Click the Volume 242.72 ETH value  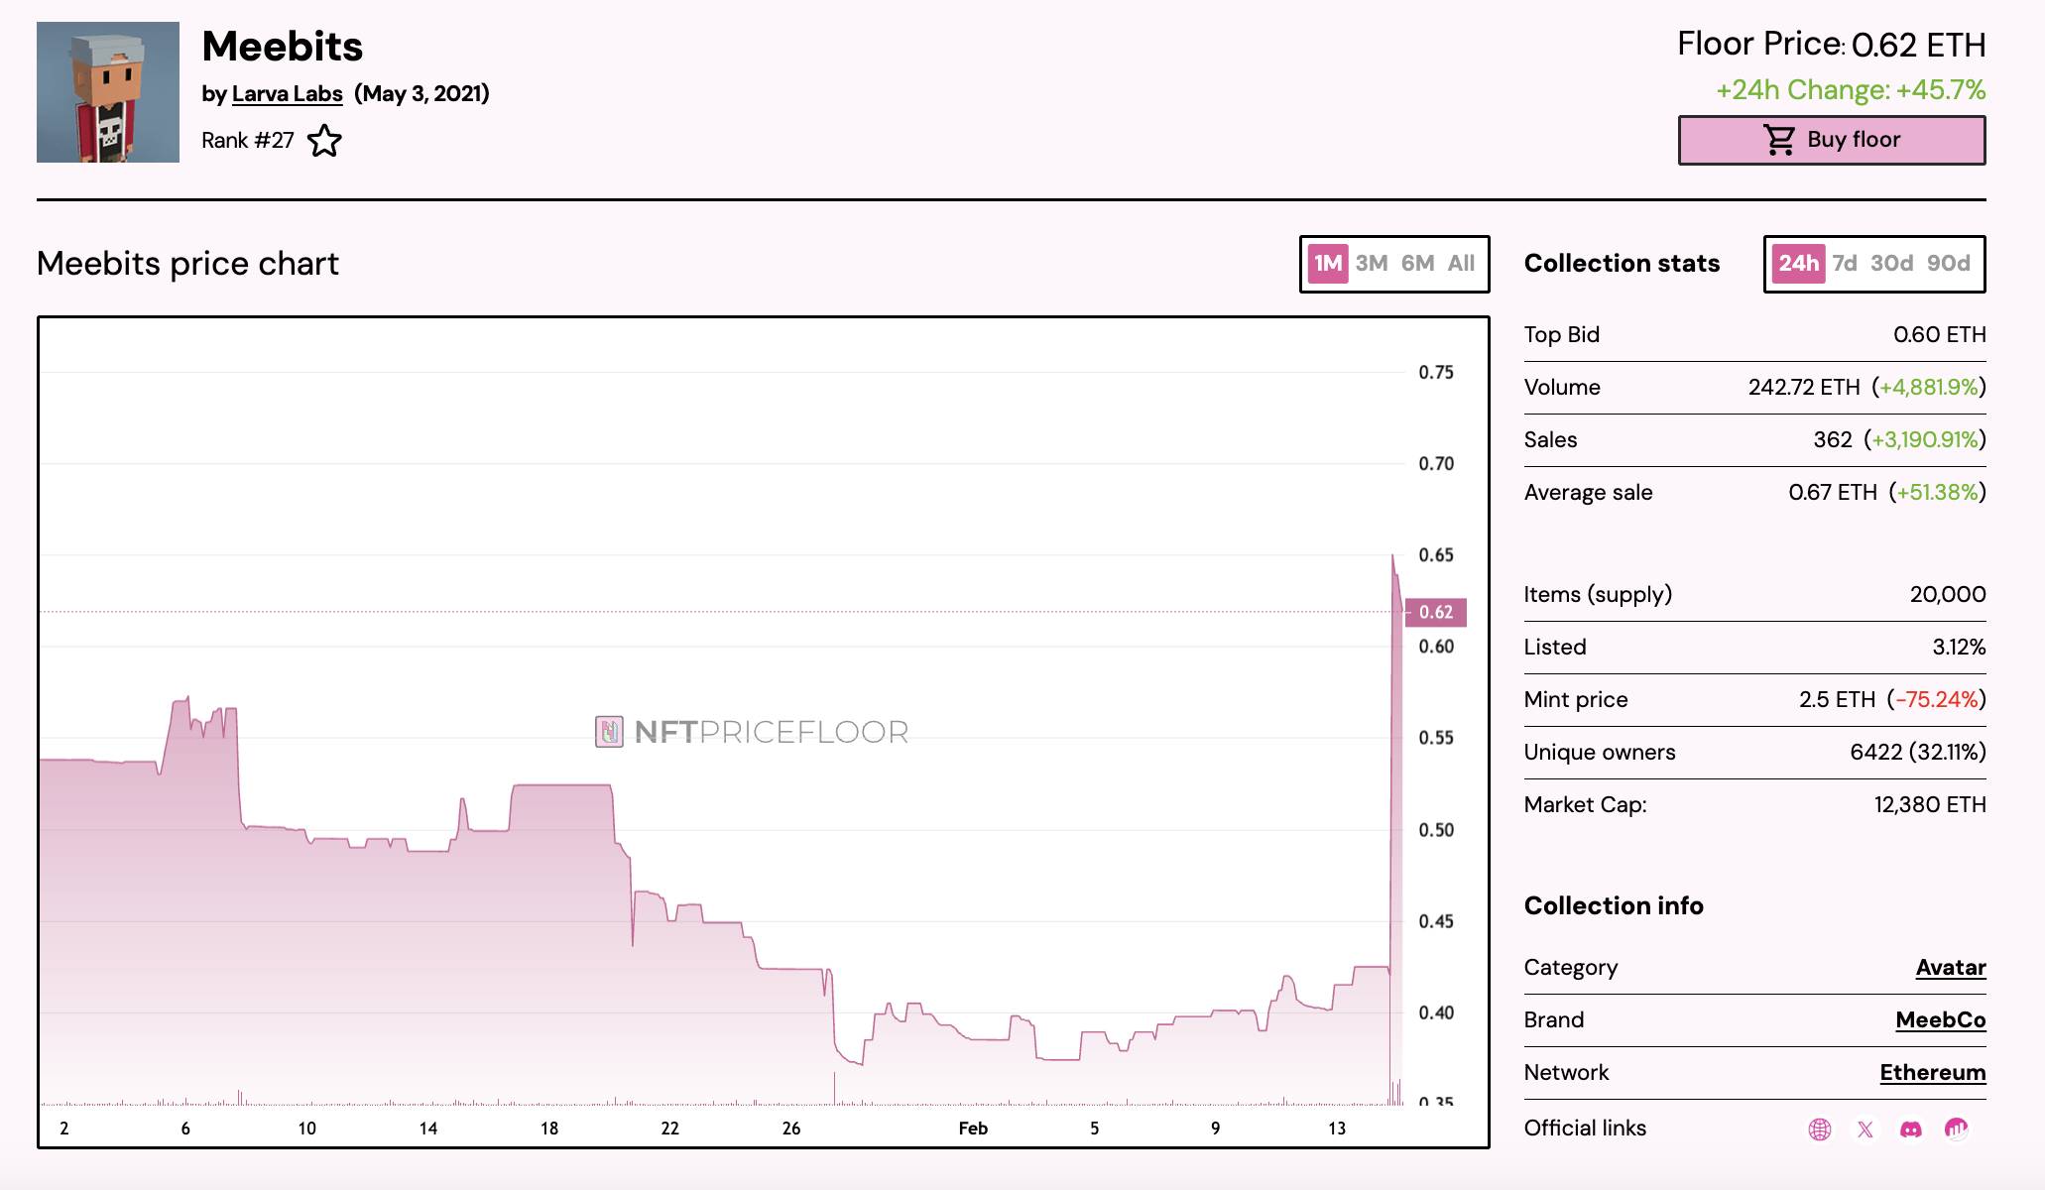point(1804,388)
